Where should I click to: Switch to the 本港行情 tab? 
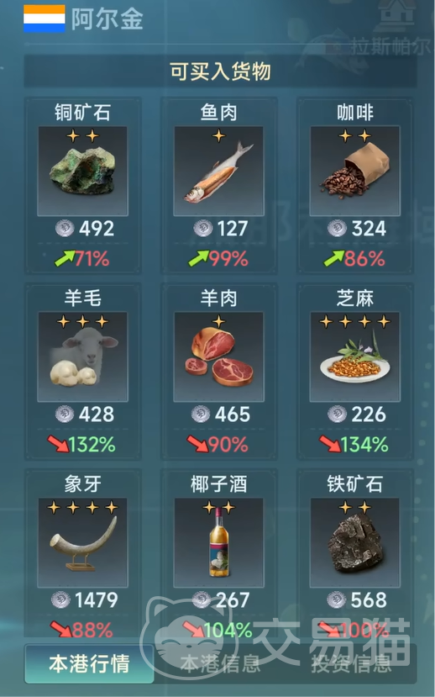[x=89, y=663]
